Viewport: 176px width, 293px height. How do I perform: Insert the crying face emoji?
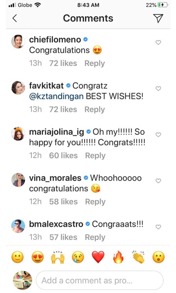[x=78, y=257]
